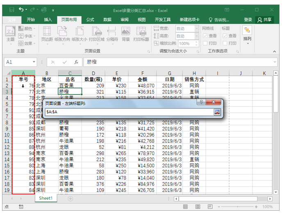Switch to the View (视图) tab
This screenshot has height=216, width=282.
(141, 20)
